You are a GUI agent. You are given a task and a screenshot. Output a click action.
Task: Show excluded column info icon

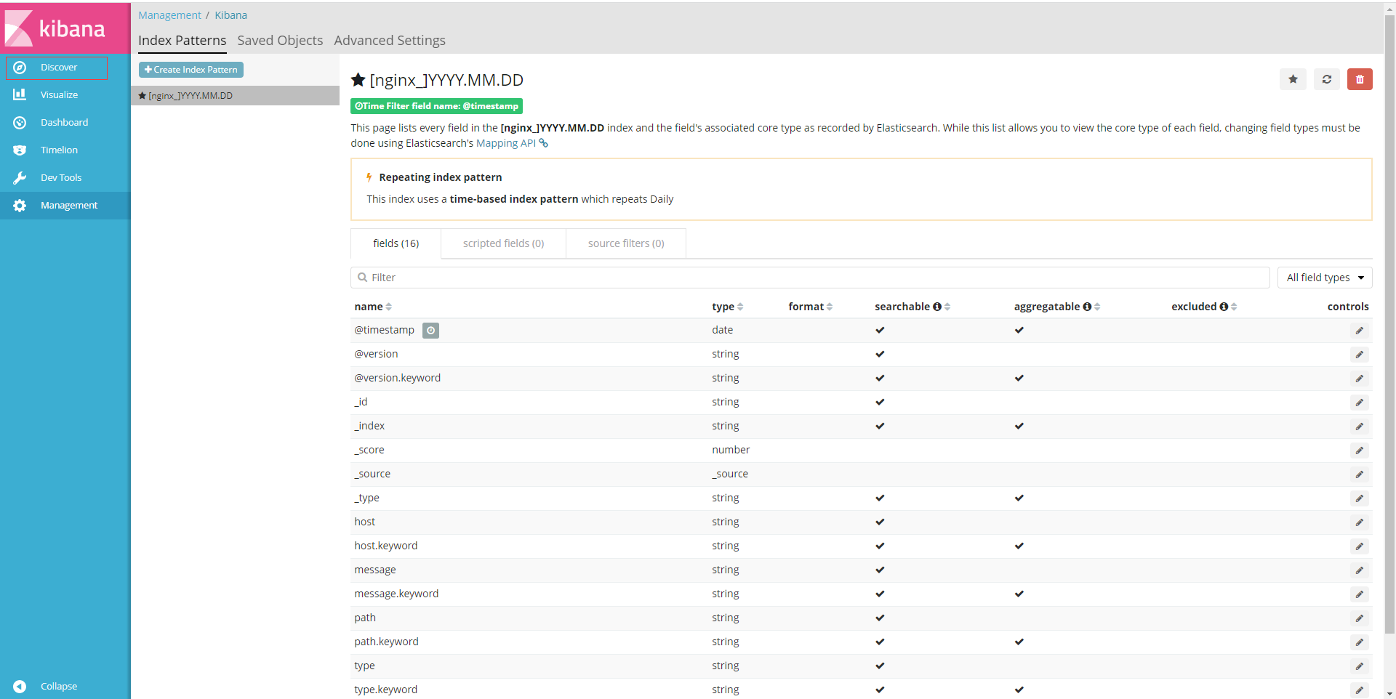tap(1224, 307)
